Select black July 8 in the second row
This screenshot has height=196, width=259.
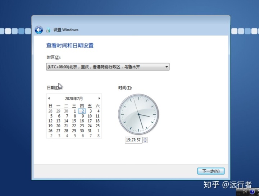[x=75, y=116]
